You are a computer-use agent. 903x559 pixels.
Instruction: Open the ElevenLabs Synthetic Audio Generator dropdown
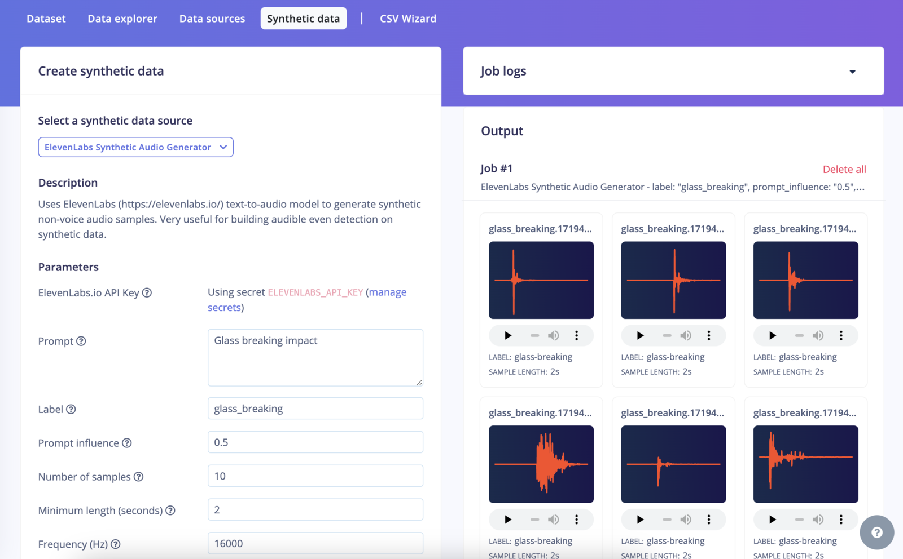tap(135, 147)
